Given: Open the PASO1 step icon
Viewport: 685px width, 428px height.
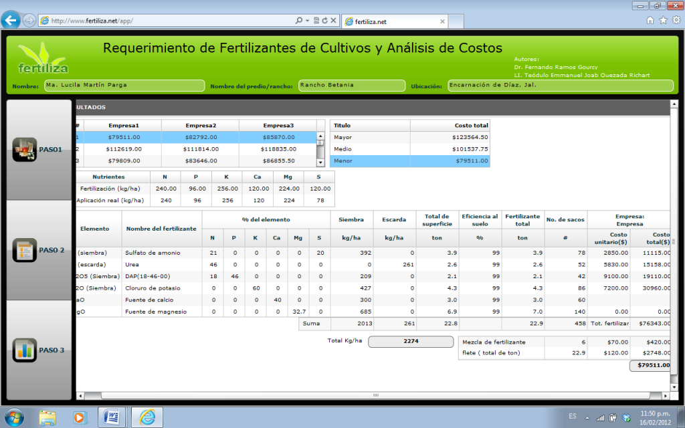Looking at the screenshot, I should tap(25, 149).
